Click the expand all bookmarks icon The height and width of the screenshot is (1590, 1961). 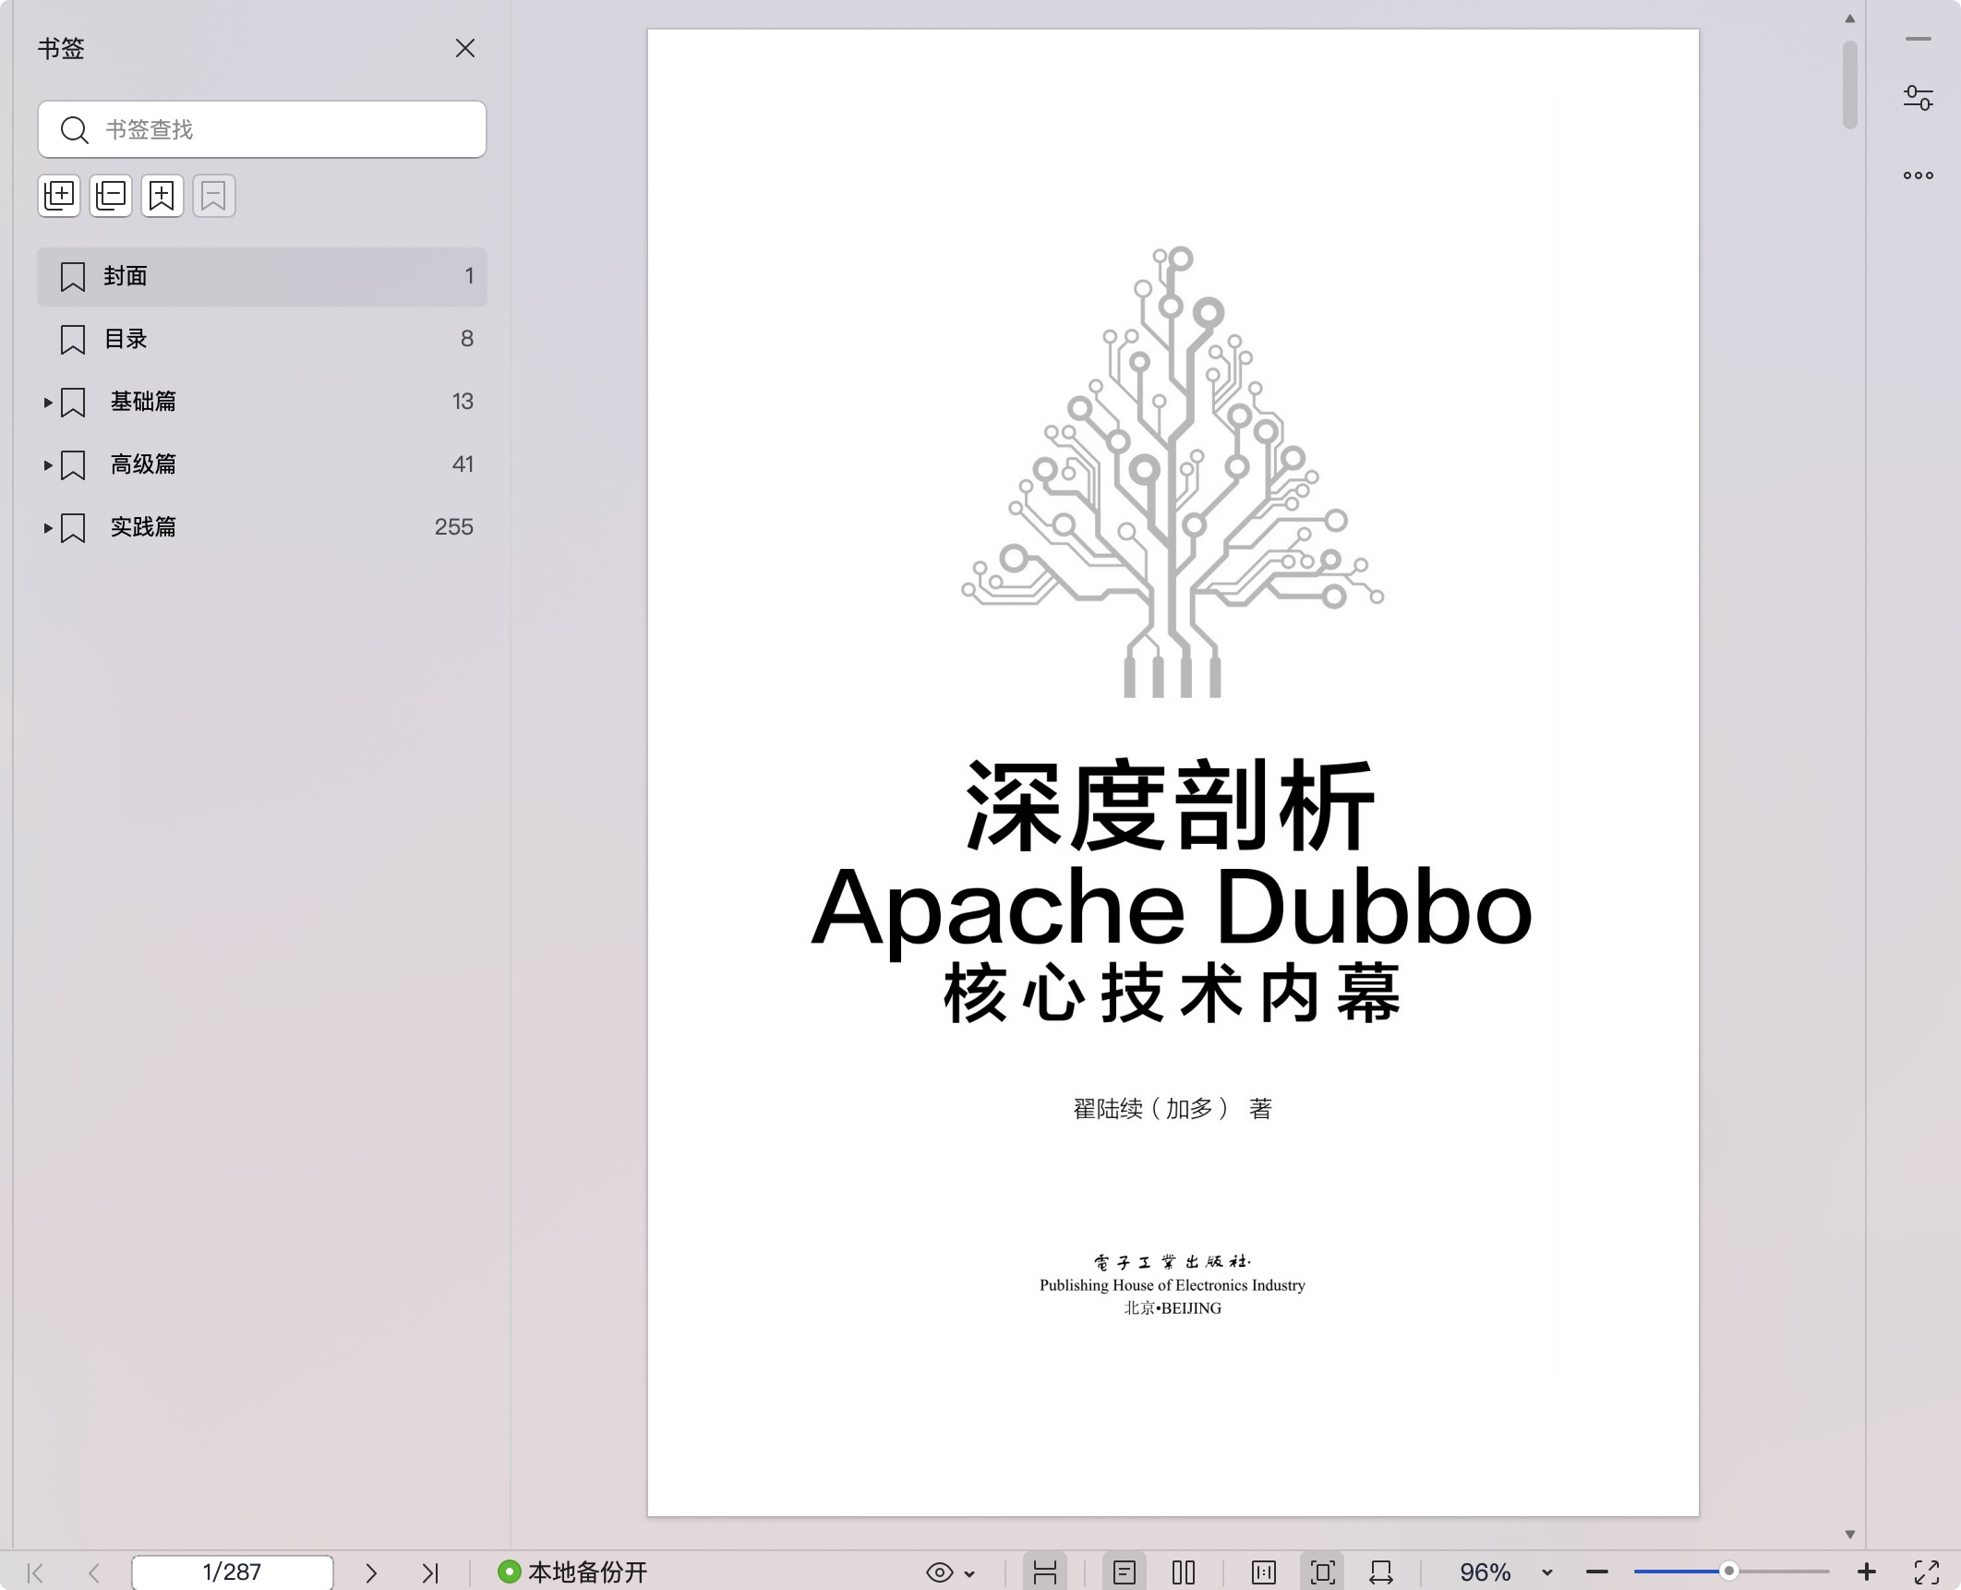(59, 196)
